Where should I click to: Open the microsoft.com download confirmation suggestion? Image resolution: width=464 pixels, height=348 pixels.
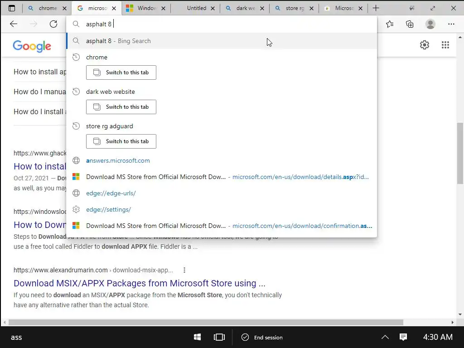(x=222, y=226)
